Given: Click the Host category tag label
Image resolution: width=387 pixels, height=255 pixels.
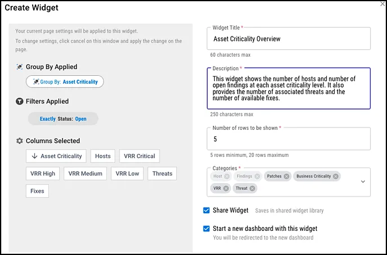Looking at the screenshot, I should (217, 176).
